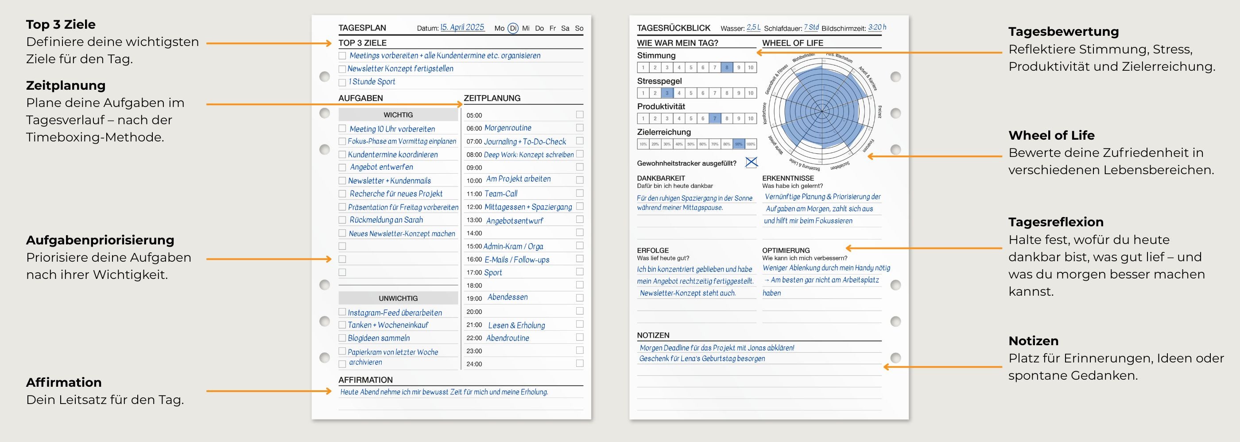Select 'Fr' in the weekday row
This screenshot has height=442, width=1240.
[x=553, y=28]
